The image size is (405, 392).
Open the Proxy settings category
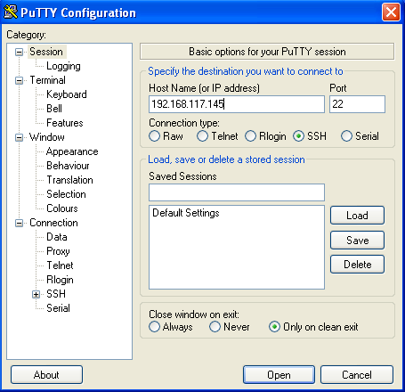58,251
